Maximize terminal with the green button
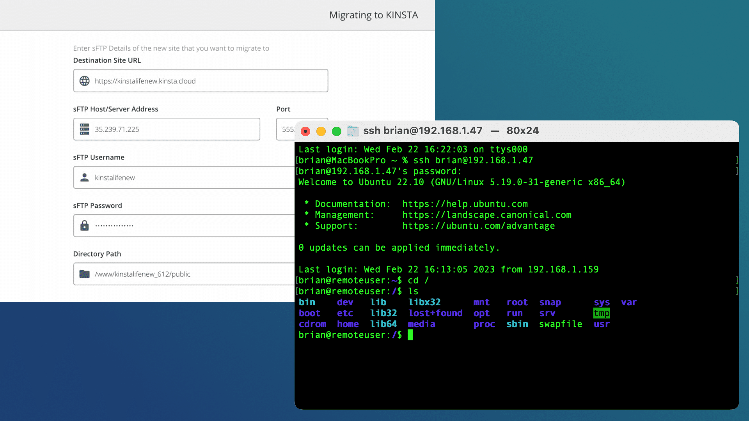 tap(337, 131)
